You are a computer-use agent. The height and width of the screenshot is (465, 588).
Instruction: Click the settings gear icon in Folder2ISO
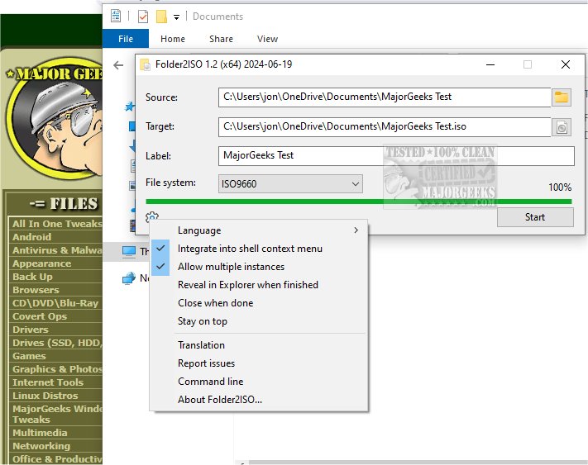pos(152,217)
